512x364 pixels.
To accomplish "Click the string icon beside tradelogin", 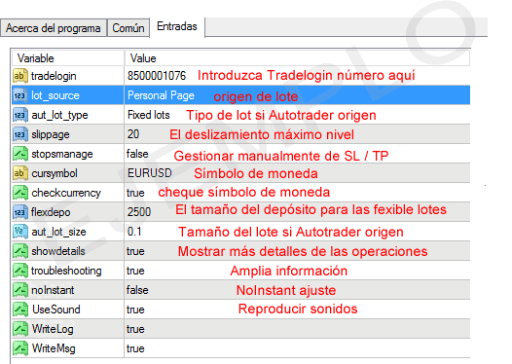I will tap(20, 76).
